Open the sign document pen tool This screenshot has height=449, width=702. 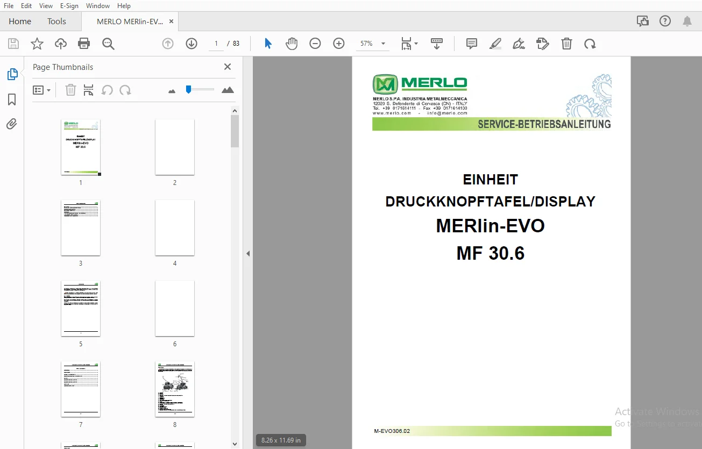pyautogui.click(x=519, y=44)
